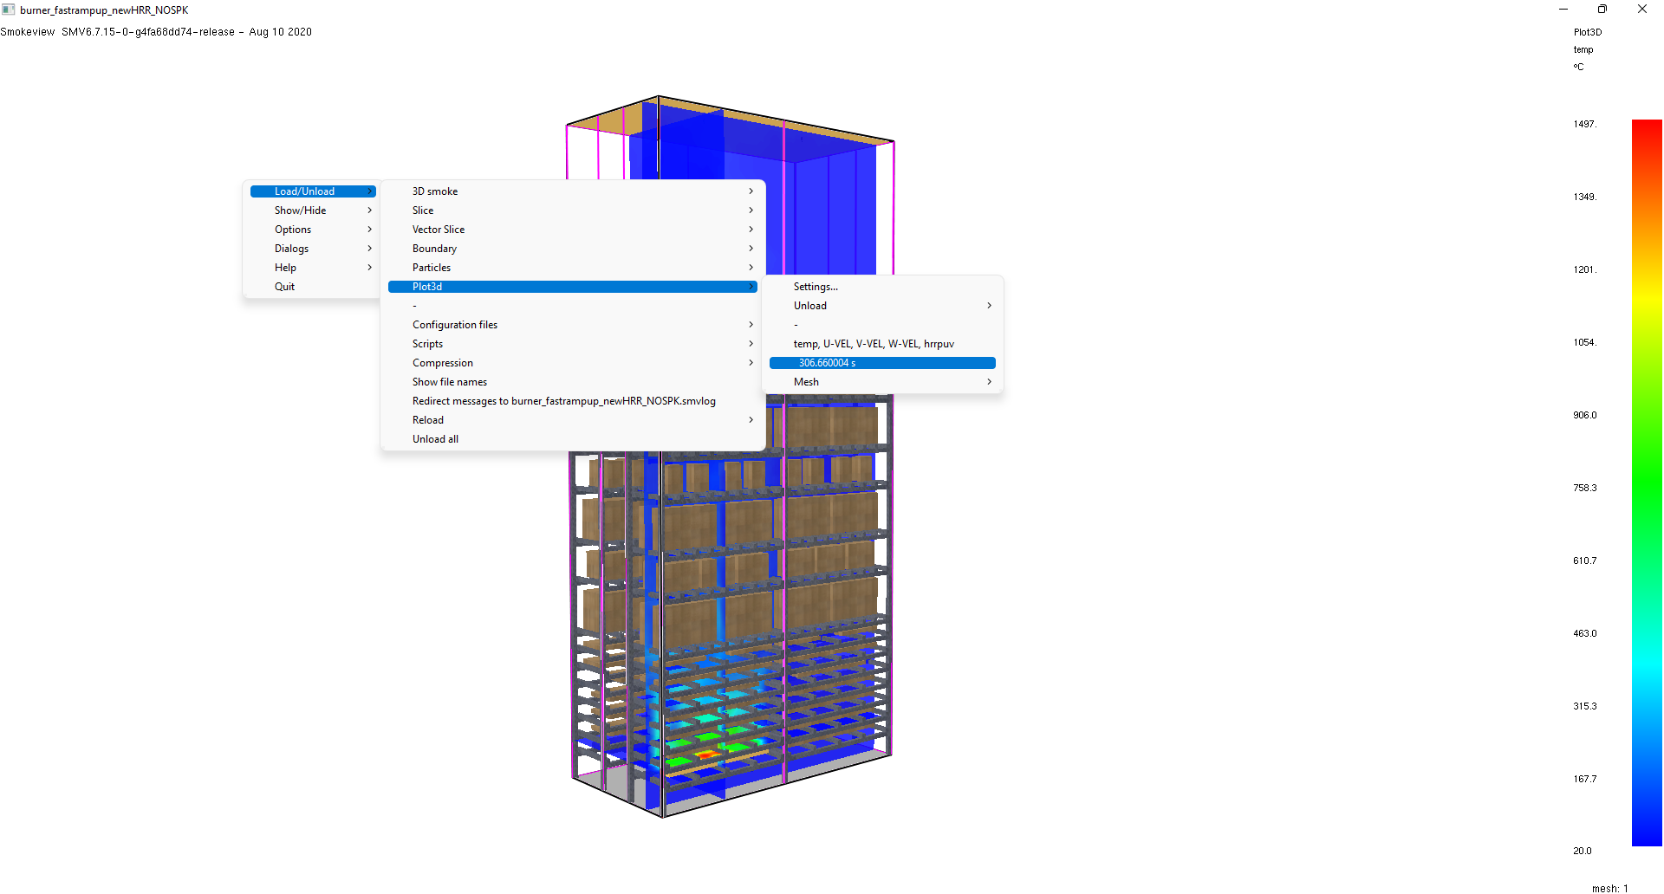This screenshot has height=894, width=1664.
Task: Expand the Reload submenu chevron
Action: (x=751, y=419)
